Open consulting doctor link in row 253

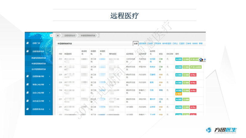[x=152, y=60]
